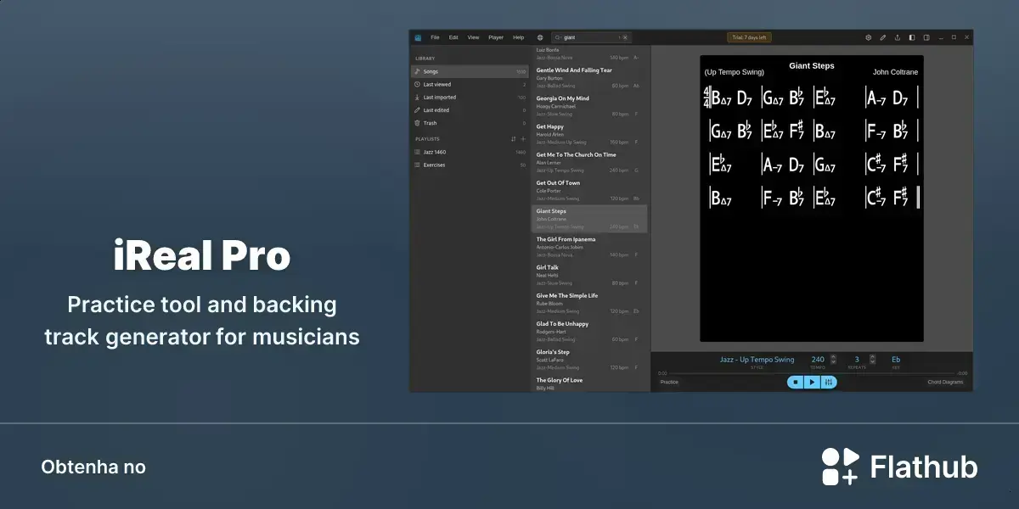Click the pencil edit song icon
Viewport: 1019px width, 509px height.
883,37
